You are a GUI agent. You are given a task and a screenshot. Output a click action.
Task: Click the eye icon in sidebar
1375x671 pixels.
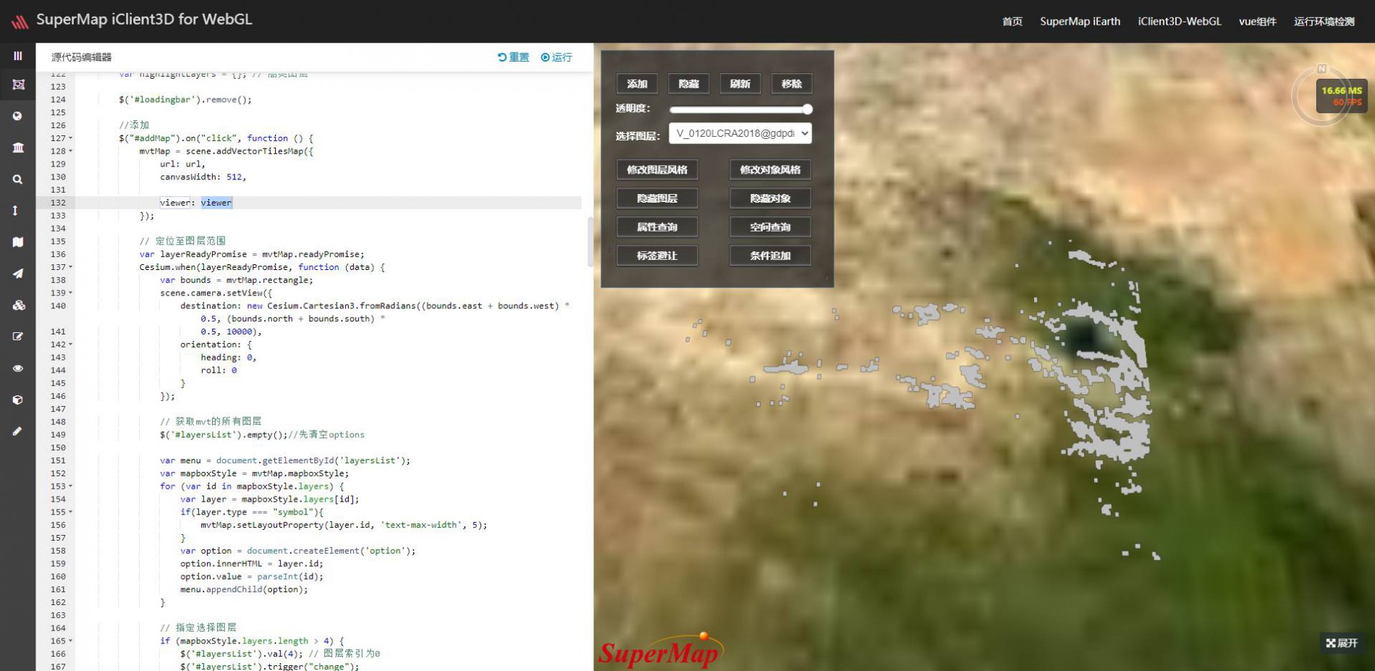(x=18, y=368)
